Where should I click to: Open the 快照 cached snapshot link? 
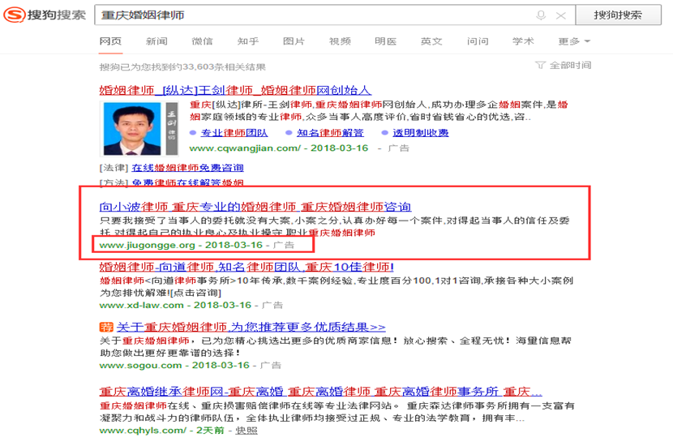point(246,430)
